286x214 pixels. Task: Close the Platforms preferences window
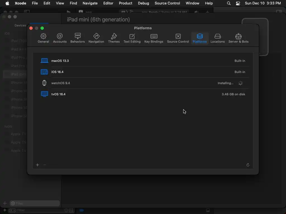pos(31,28)
